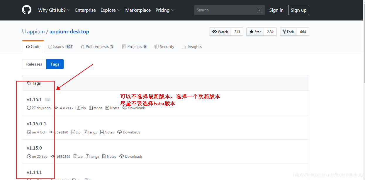
Task: Switch to the Projects tab
Action: [x=134, y=47]
